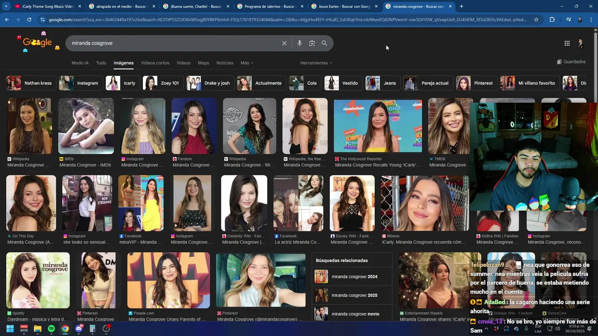Clear the search box with the X icon

pos(284,43)
